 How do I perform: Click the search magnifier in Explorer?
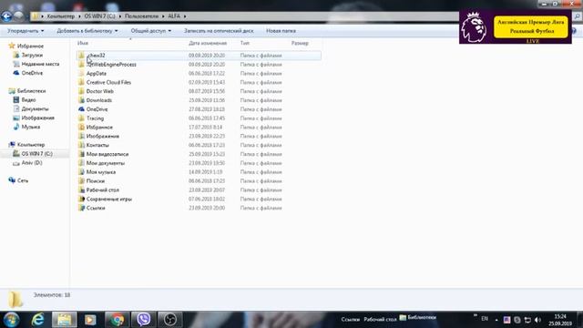577,16
